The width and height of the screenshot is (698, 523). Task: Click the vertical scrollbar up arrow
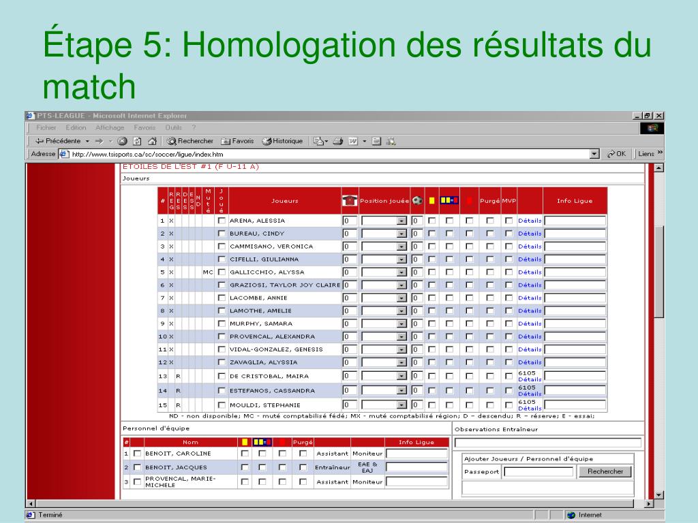(x=659, y=168)
